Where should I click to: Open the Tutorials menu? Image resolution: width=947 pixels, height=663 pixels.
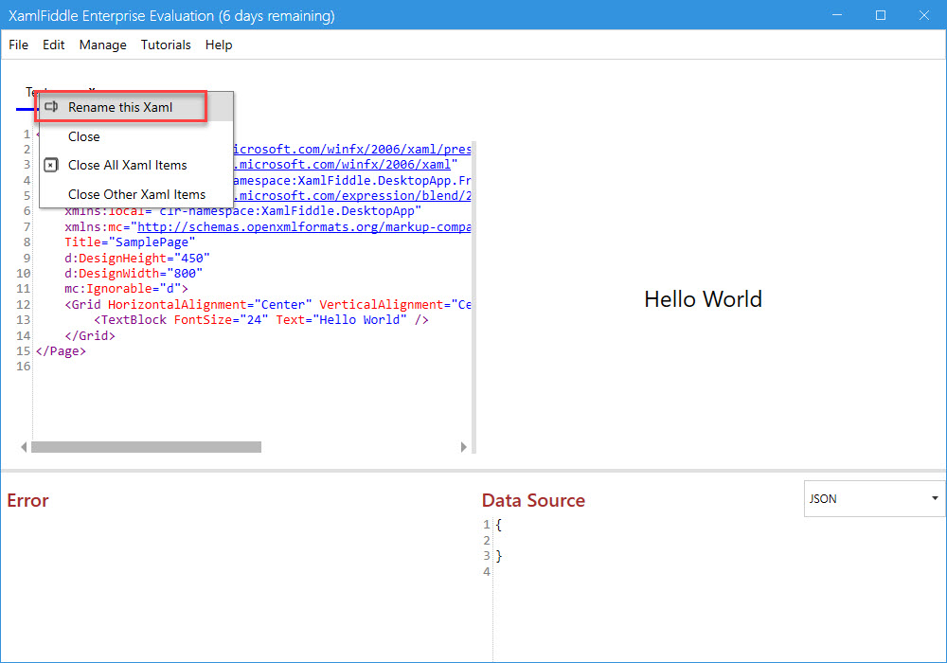pos(166,45)
